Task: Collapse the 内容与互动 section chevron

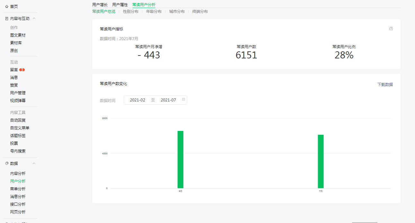Action: coord(34,19)
